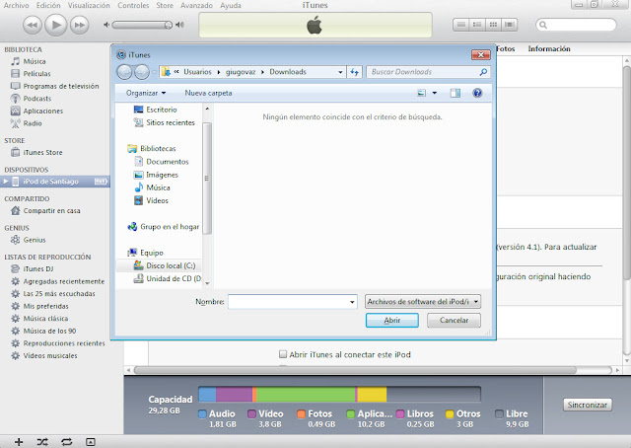This screenshot has height=448, width=631.
Task: Switch to grid view in iTunes
Action: [x=493, y=25]
